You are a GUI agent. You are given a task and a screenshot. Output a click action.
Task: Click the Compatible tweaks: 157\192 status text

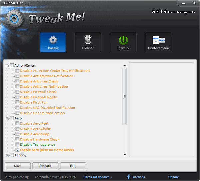[56, 177]
